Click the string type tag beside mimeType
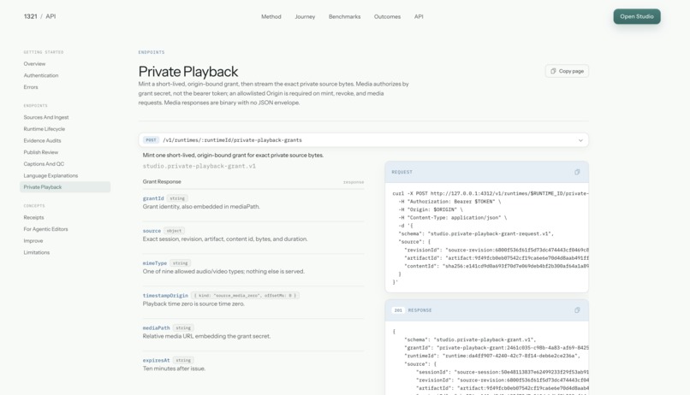The height and width of the screenshot is (395, 690). (180, 263)
